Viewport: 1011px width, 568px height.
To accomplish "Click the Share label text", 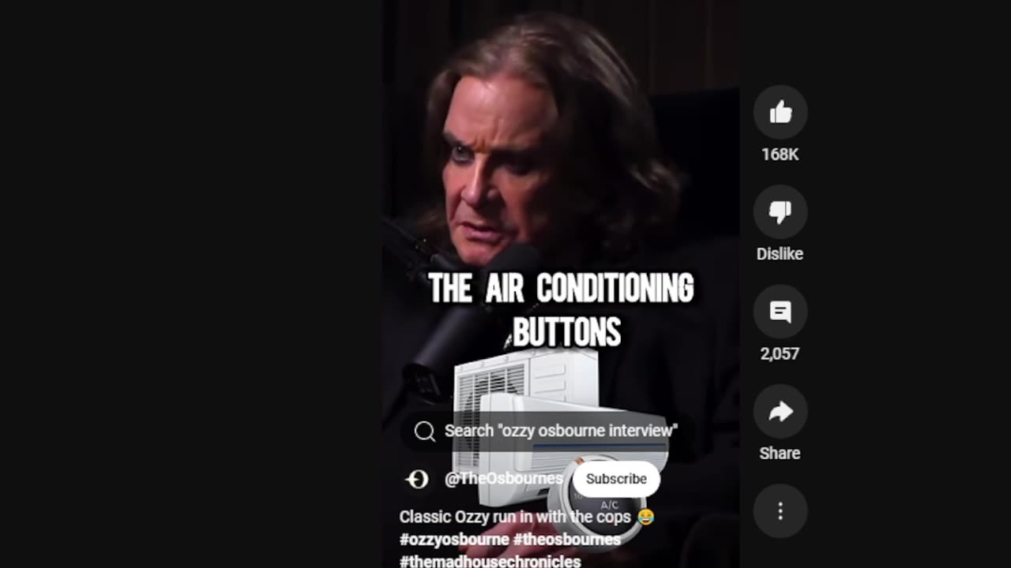I will tap(780, 453).
